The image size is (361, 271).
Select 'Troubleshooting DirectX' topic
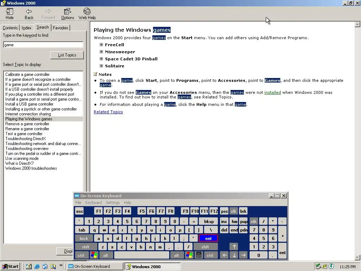coord(25,139)
